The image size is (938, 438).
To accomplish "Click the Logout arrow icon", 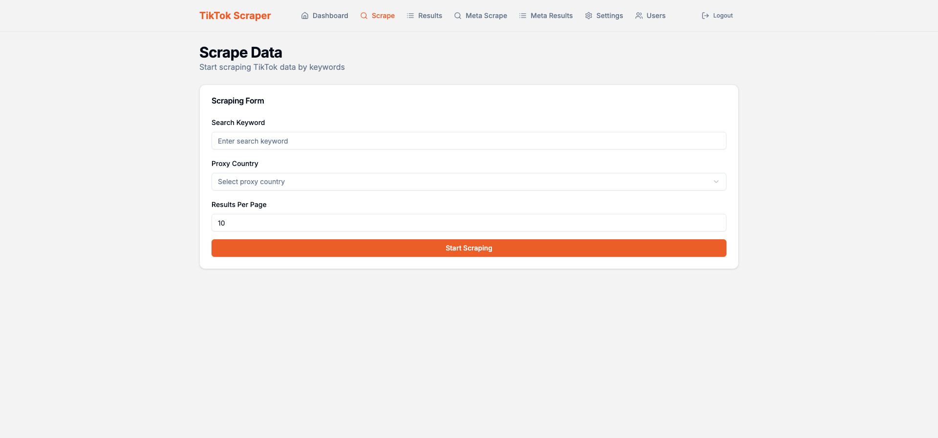I will 705,16.
